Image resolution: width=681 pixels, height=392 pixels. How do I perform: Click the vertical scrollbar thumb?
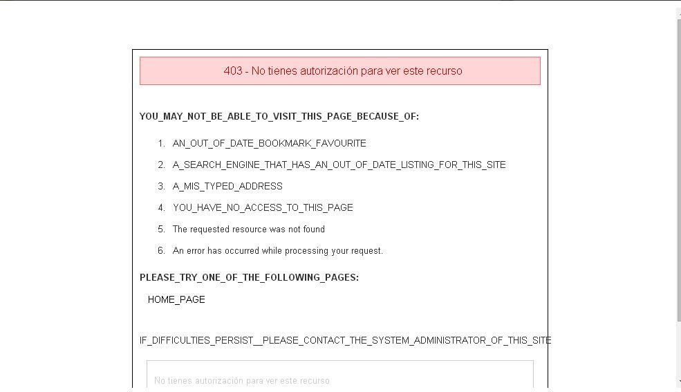(678, 170)
